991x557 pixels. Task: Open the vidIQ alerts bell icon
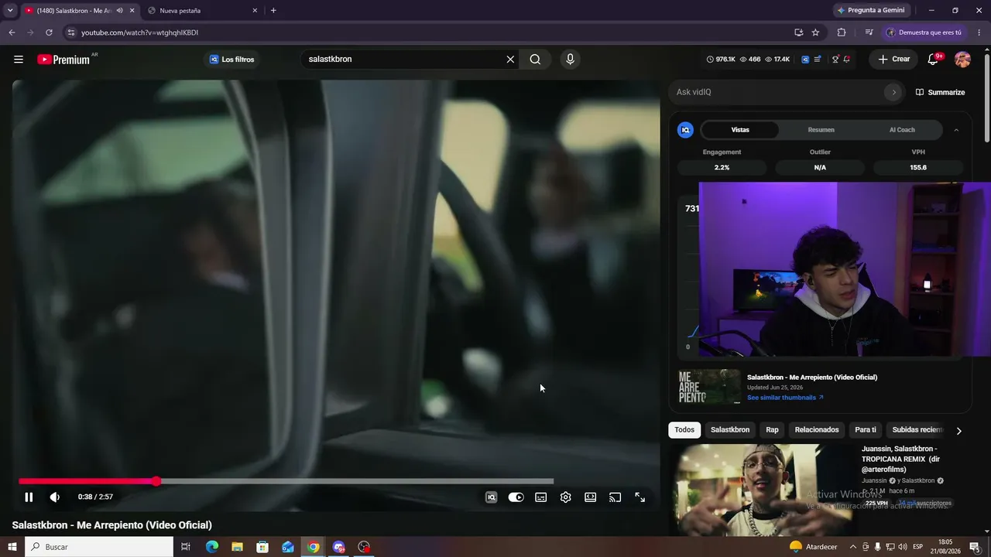point(847,60)
